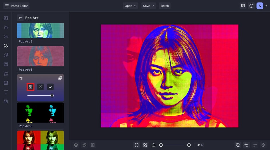Click the pop art portrait on canvas
The width and height of the screenshot is (270, 150).
coord(170,76)
